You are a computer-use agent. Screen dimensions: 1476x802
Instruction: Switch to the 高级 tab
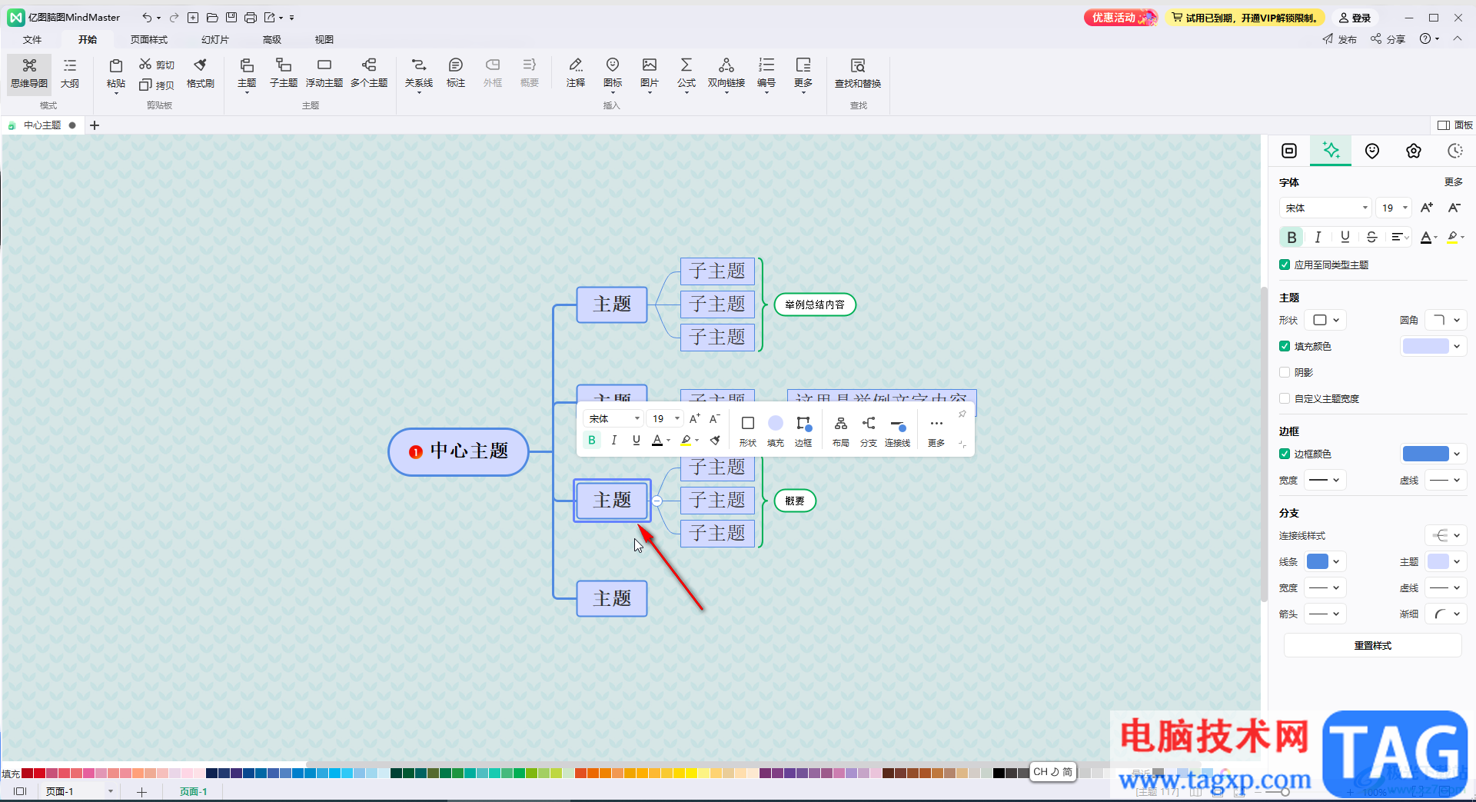coord(272,39)
